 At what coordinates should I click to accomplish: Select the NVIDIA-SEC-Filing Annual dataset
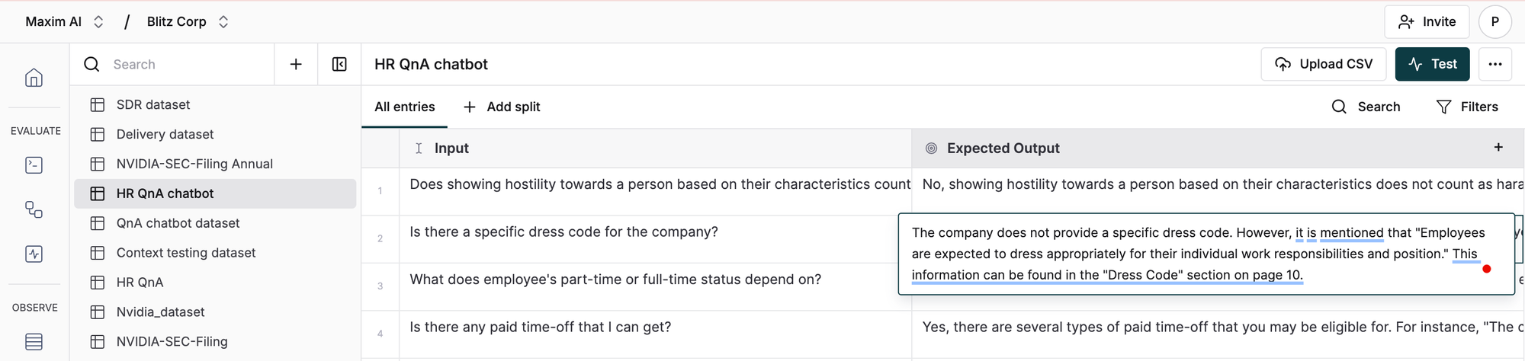194,164
